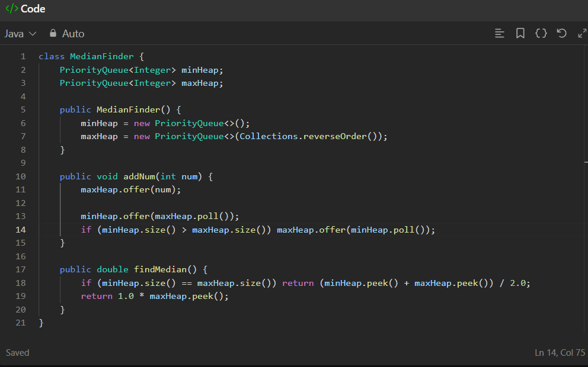
Task: Click line number 5 in gutter
Action: tap(23, 110)
